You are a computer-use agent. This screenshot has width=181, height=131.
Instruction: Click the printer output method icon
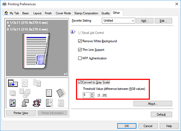[13, 83]
